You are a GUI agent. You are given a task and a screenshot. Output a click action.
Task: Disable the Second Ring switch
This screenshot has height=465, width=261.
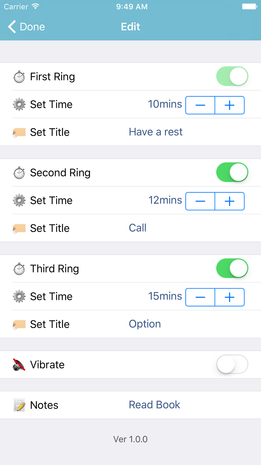232,172
